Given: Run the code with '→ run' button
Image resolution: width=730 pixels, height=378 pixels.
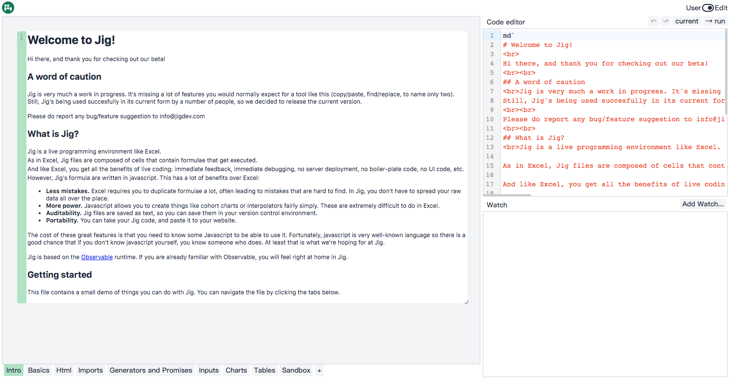Looking at the screenshot, I should (x=715, y=21).
